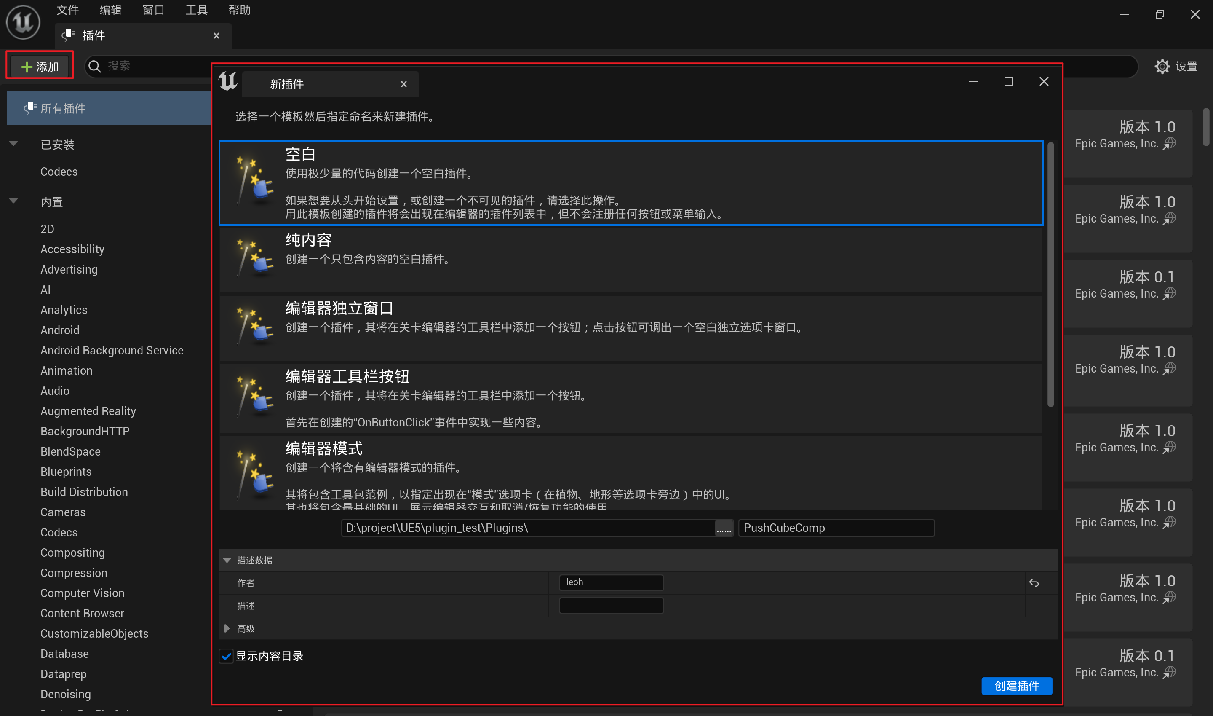Screen dimensions: 1213x716
Task: Click the Unreal Engine logo icon
Action: [x=23, y=22]
